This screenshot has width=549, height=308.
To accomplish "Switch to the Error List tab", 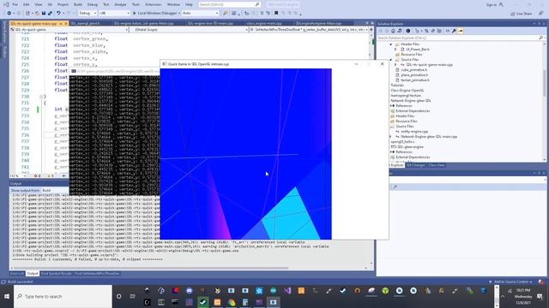I will [x=17, y=274].
